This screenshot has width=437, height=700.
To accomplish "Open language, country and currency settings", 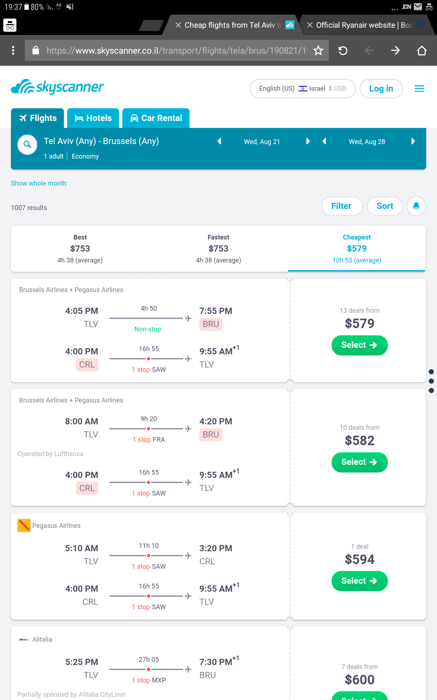I will pyautogui.click(x=303, y=89).
